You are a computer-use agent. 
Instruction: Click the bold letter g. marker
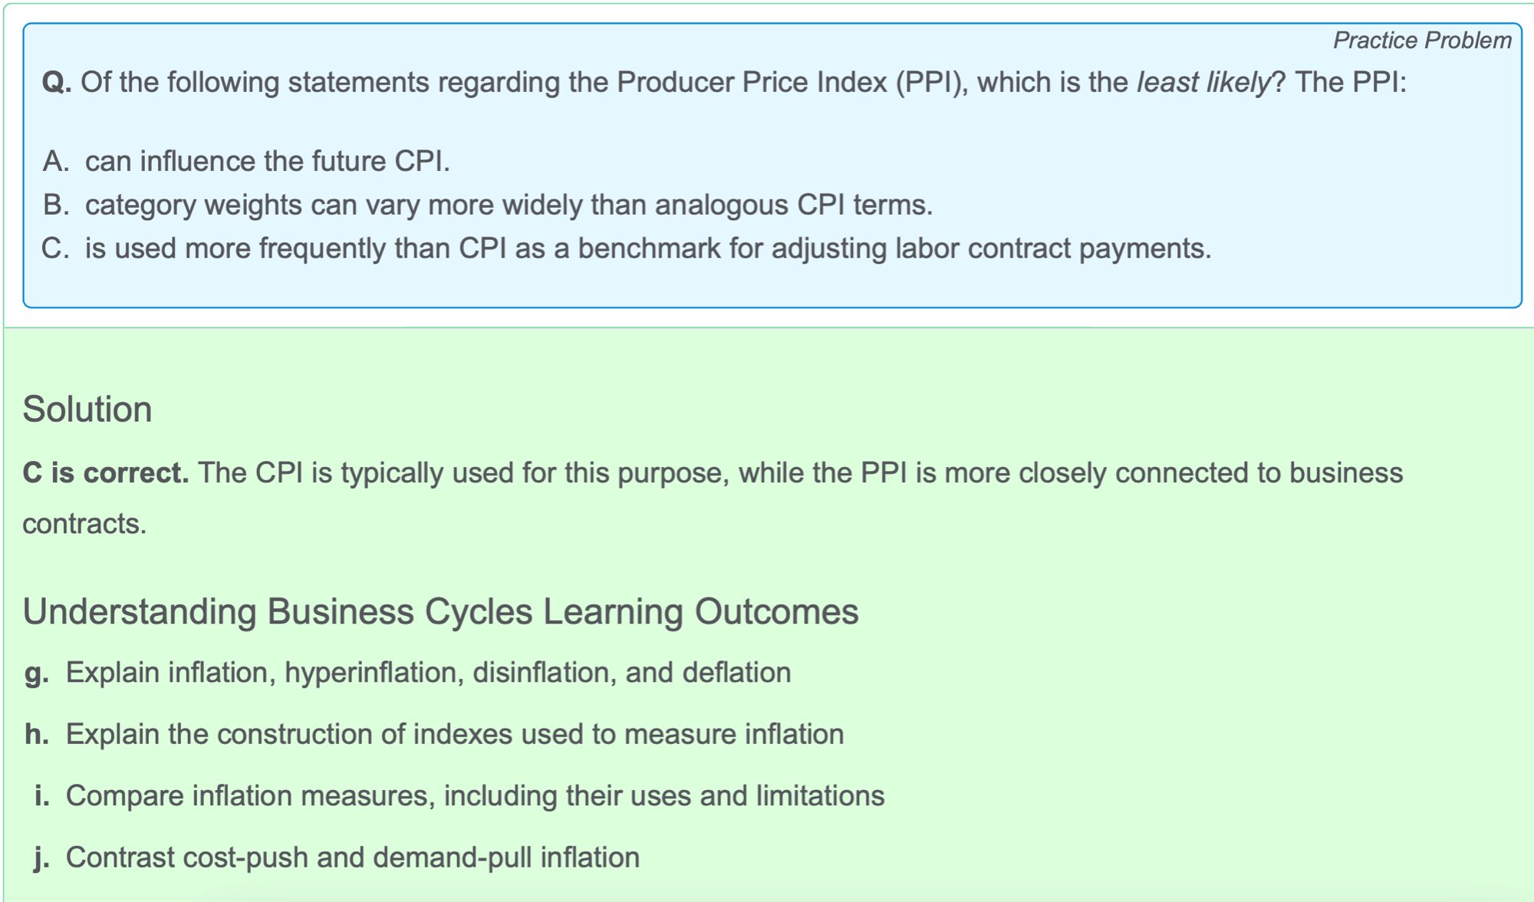[37, 673]
